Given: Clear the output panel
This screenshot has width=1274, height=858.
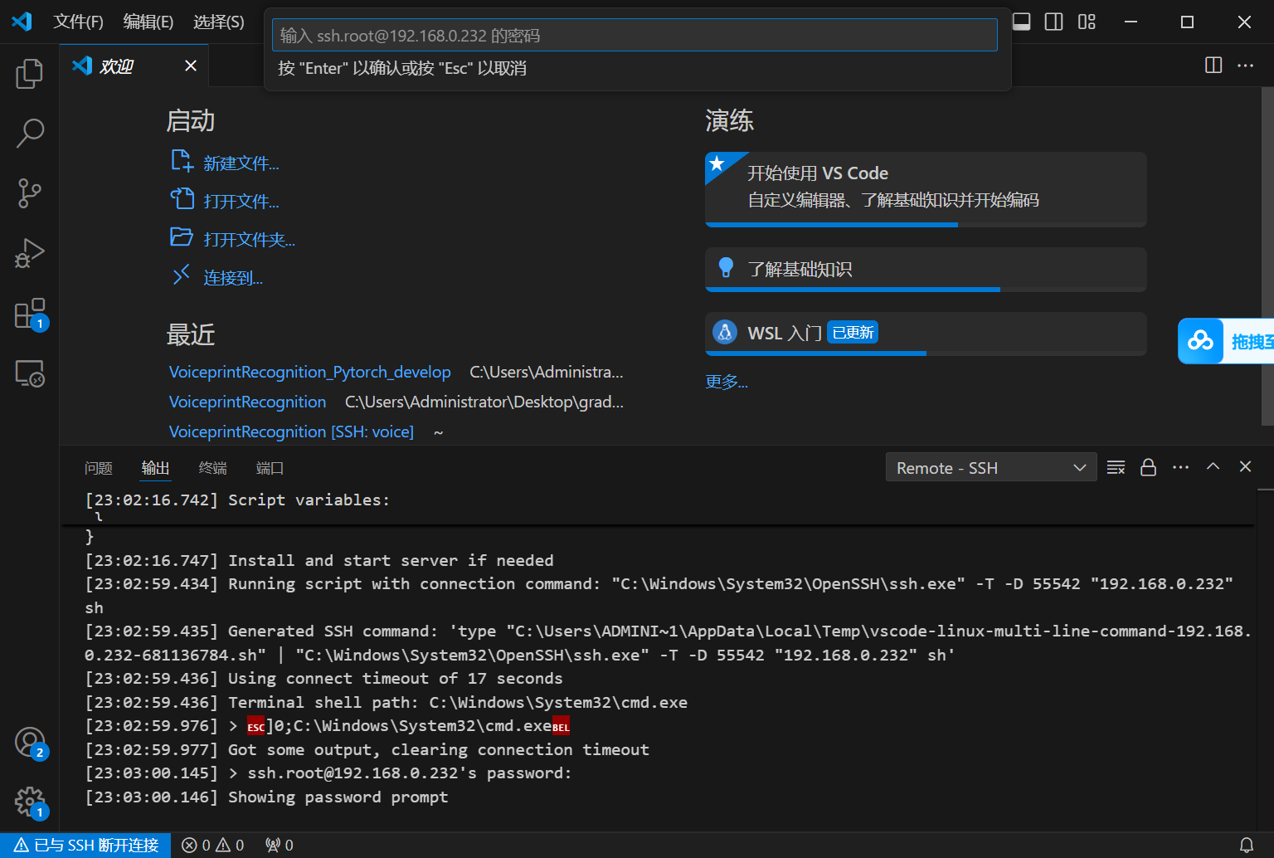Looking at the screenshot, I should tap(1116, 467).
